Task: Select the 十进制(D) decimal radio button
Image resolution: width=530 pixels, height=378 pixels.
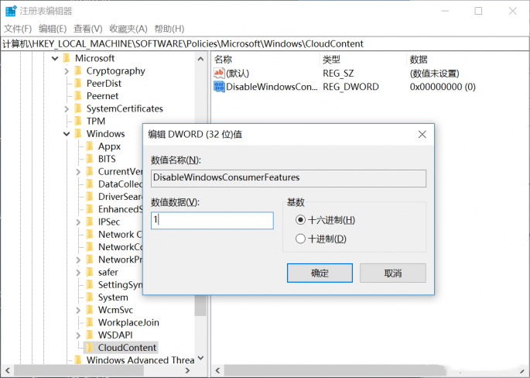Action: click(300, 239)
